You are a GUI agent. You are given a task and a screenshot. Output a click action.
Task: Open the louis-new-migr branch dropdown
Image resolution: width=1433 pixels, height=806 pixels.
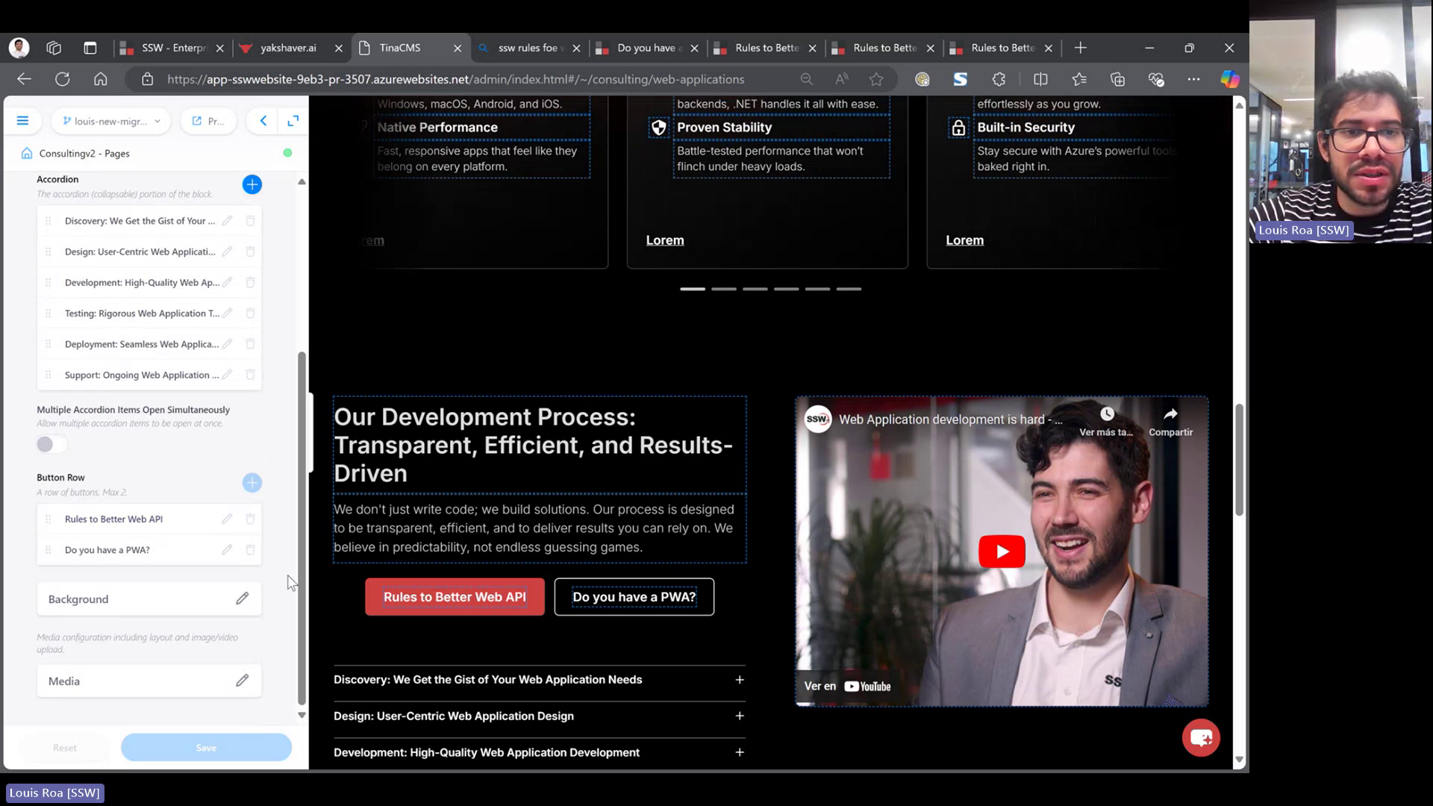tap(111, 121)
